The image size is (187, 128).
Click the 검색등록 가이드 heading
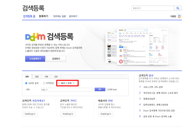pyautogui.click(x=68, y=101)
